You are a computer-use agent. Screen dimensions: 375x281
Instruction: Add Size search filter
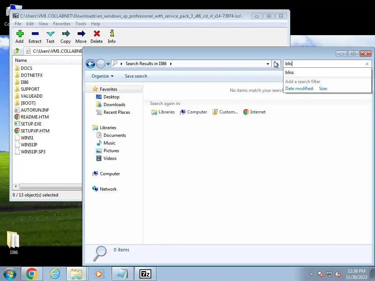(323, 89)
